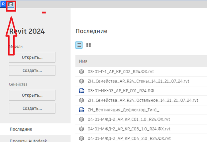Switch recent files to list view
Viewport: 207px width, 142px height.
pyautogui.click(x=79, y=45)
